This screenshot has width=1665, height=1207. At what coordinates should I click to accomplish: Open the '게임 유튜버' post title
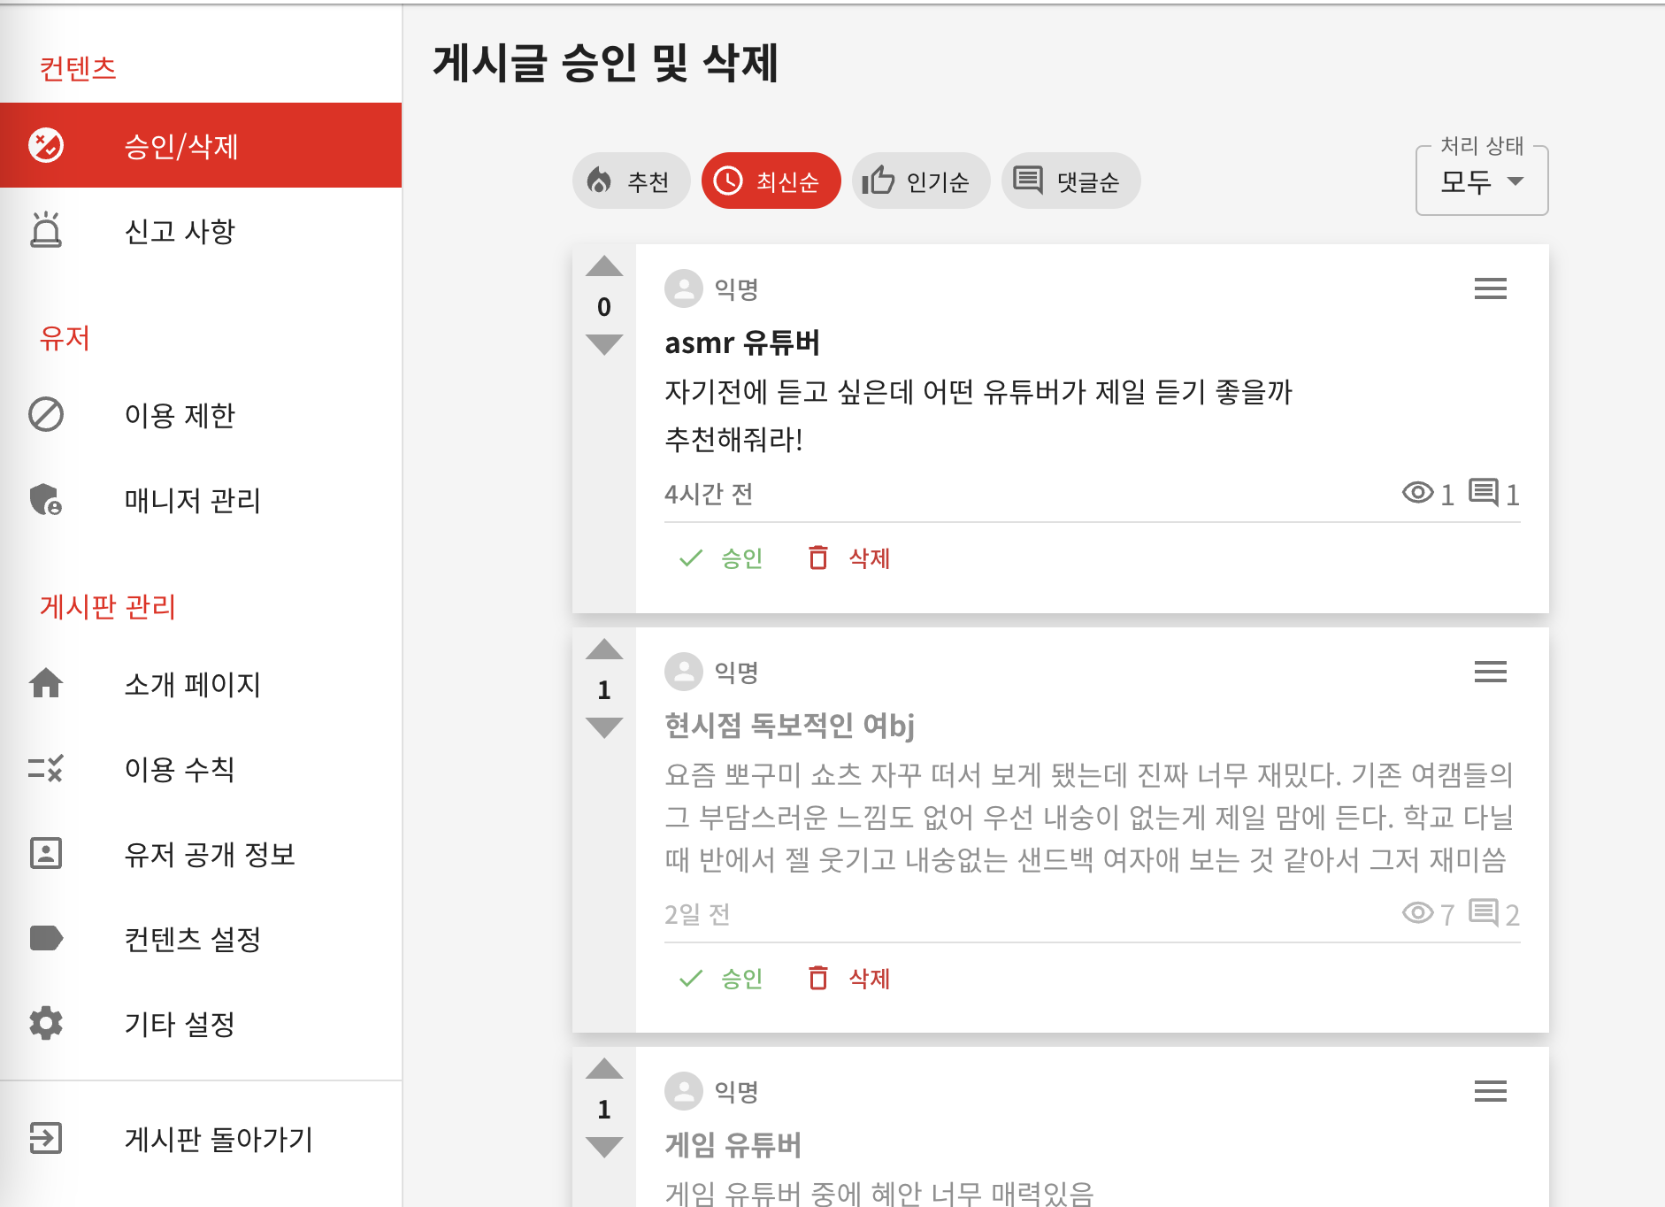coord(733,1145)
